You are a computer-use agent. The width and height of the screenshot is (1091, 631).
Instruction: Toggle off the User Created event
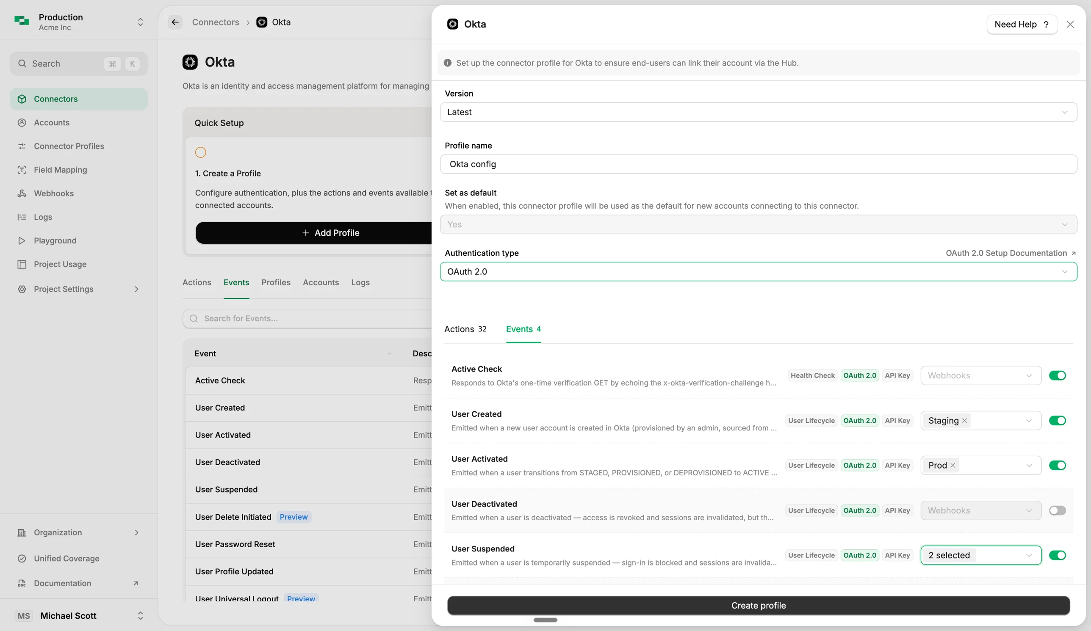(x=1057, y=421)
